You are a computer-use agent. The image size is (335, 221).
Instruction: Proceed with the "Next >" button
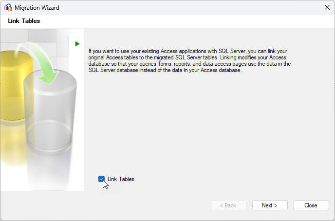click(270, 205)
